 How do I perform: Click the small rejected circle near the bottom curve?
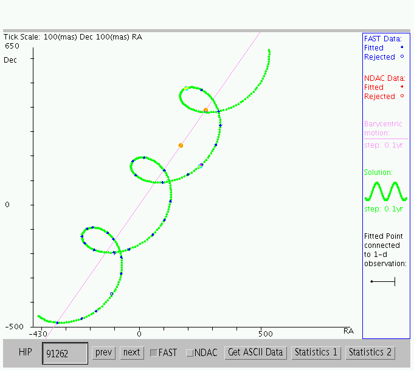click(x=111, y=294)
